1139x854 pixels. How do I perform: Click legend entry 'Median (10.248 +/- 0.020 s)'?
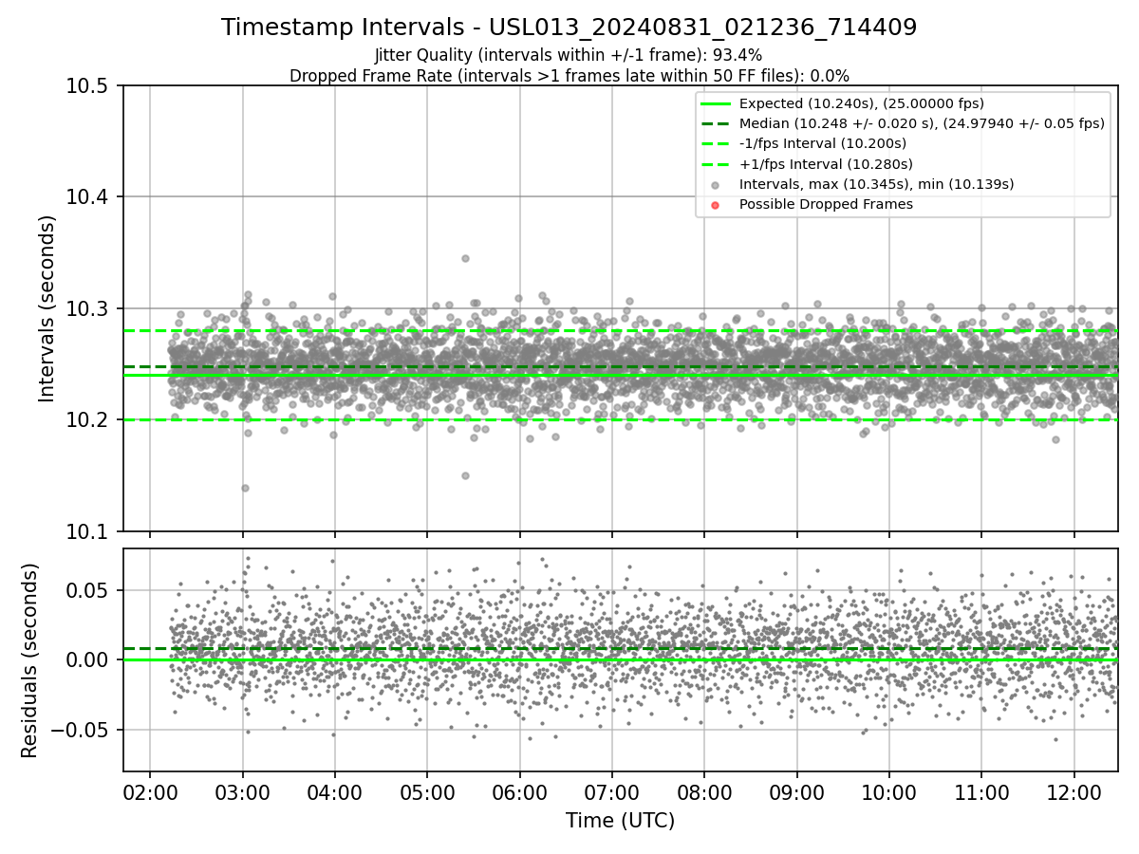tap(922, 123)
